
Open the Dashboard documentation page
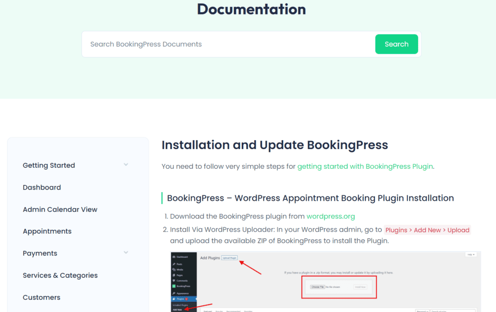point(42,187)
